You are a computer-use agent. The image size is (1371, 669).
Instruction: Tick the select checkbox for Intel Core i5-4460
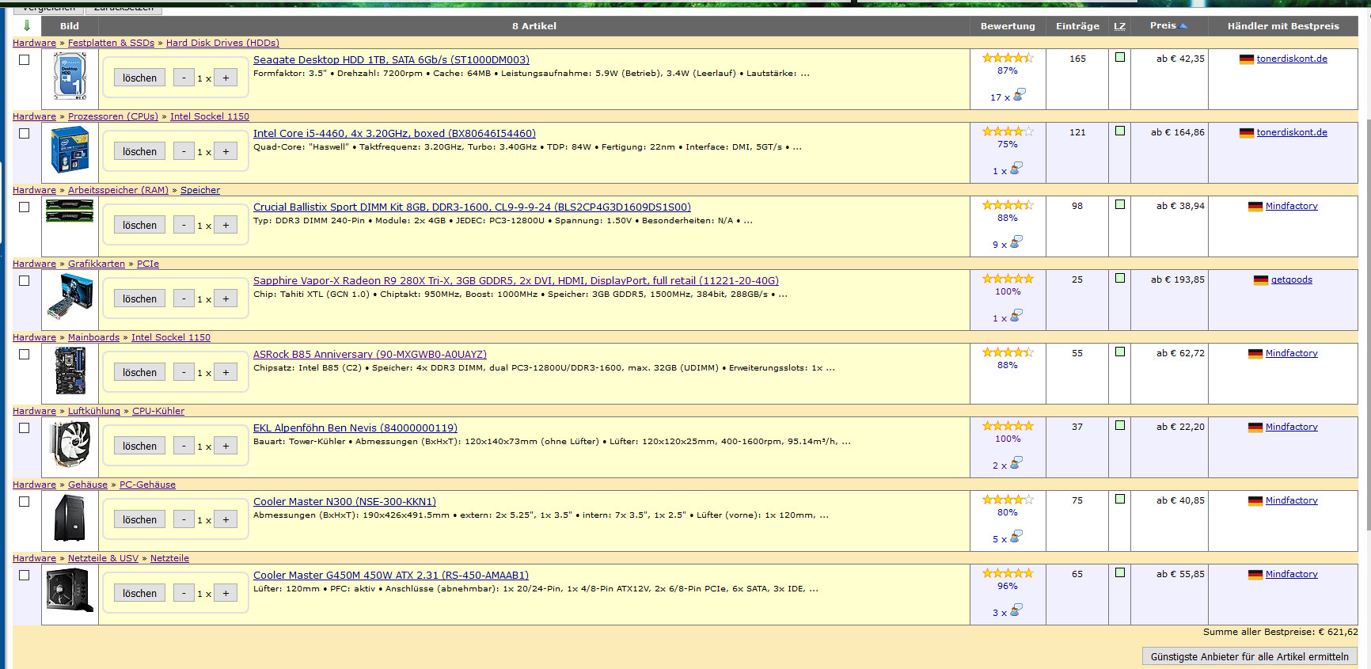click(x=25, y=133)
